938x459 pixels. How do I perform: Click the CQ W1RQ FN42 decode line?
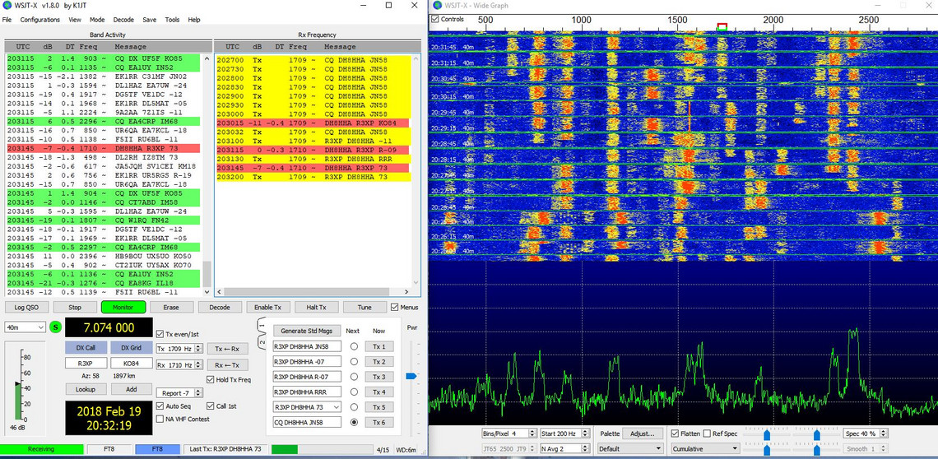coord(104,220)
